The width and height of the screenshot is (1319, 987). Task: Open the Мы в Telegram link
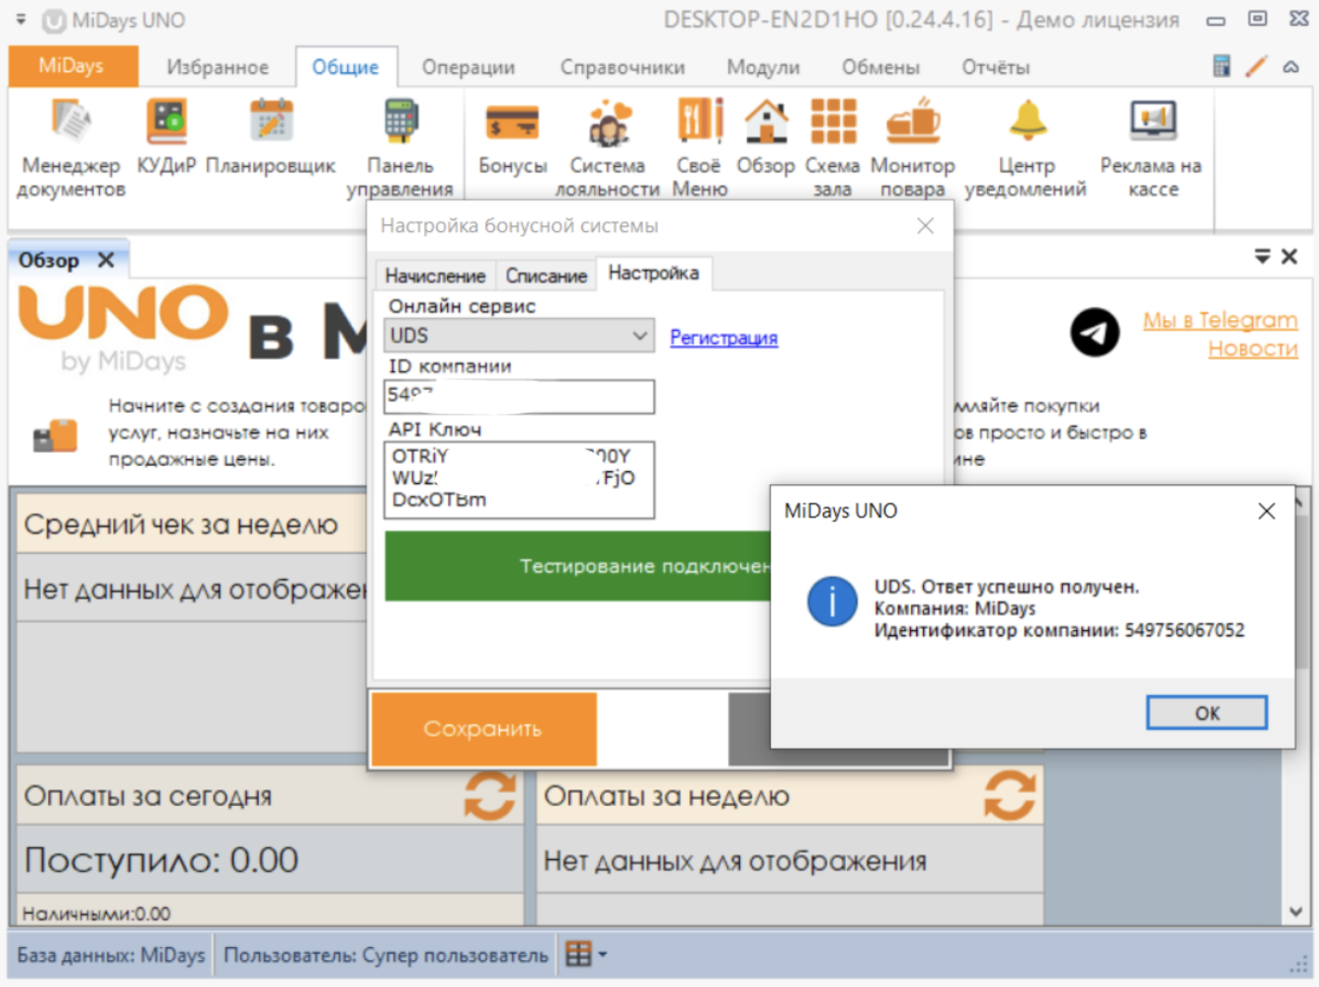(x=1220, y=320)
